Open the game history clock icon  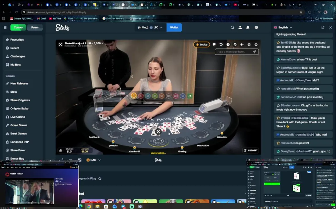pyautogui.click(x=221, y=44)
